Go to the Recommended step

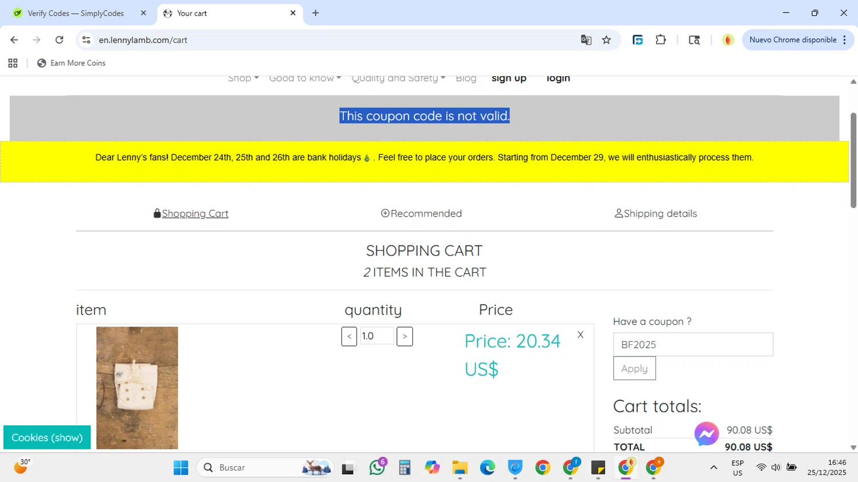pos(422,213)
